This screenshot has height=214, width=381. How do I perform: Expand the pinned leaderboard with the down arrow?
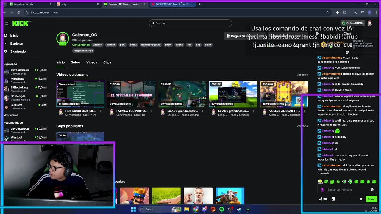(x=347, y=53)
